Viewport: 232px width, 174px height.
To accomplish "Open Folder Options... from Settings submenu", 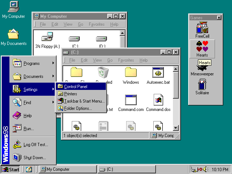I will coord(81,108).
